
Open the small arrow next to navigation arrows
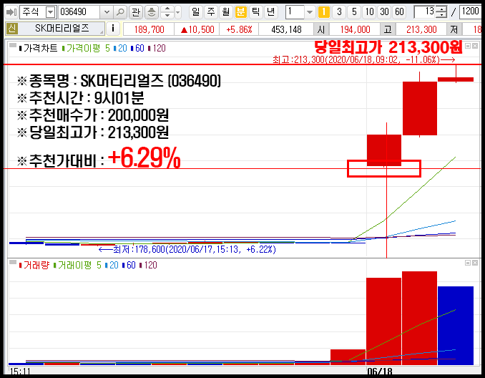pos(178,12)
